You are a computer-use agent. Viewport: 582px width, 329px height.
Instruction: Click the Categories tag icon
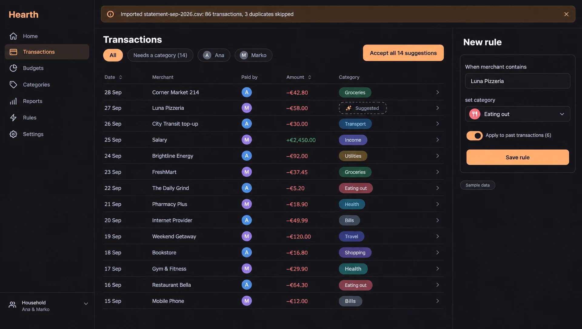[x=13, y=85]
